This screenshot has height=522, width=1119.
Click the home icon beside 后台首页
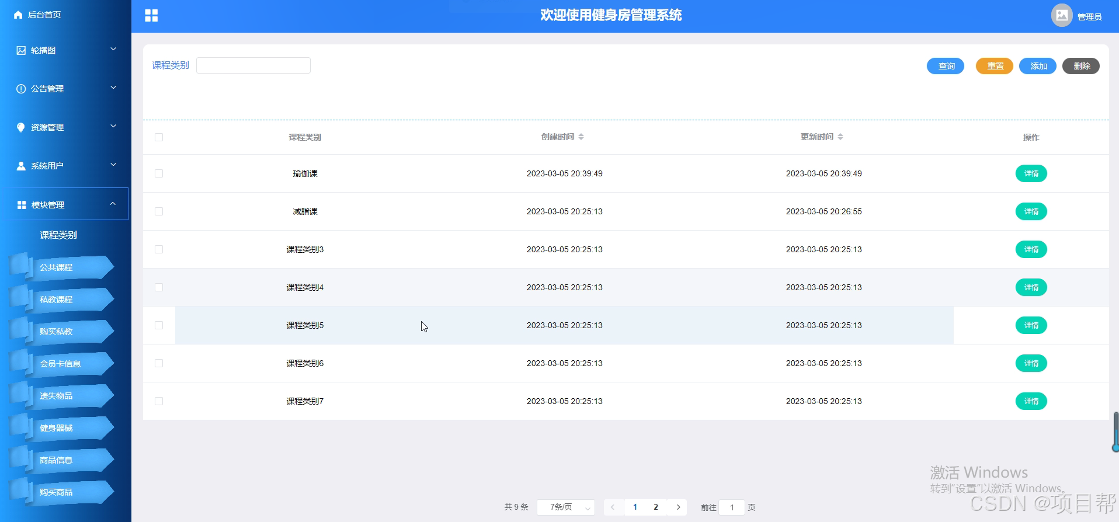pyautogui.click(x=18, y=15)
